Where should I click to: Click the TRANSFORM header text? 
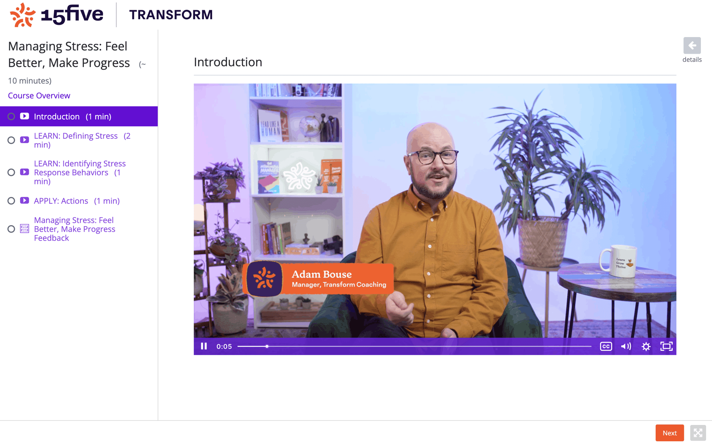[x=171, y=15]
